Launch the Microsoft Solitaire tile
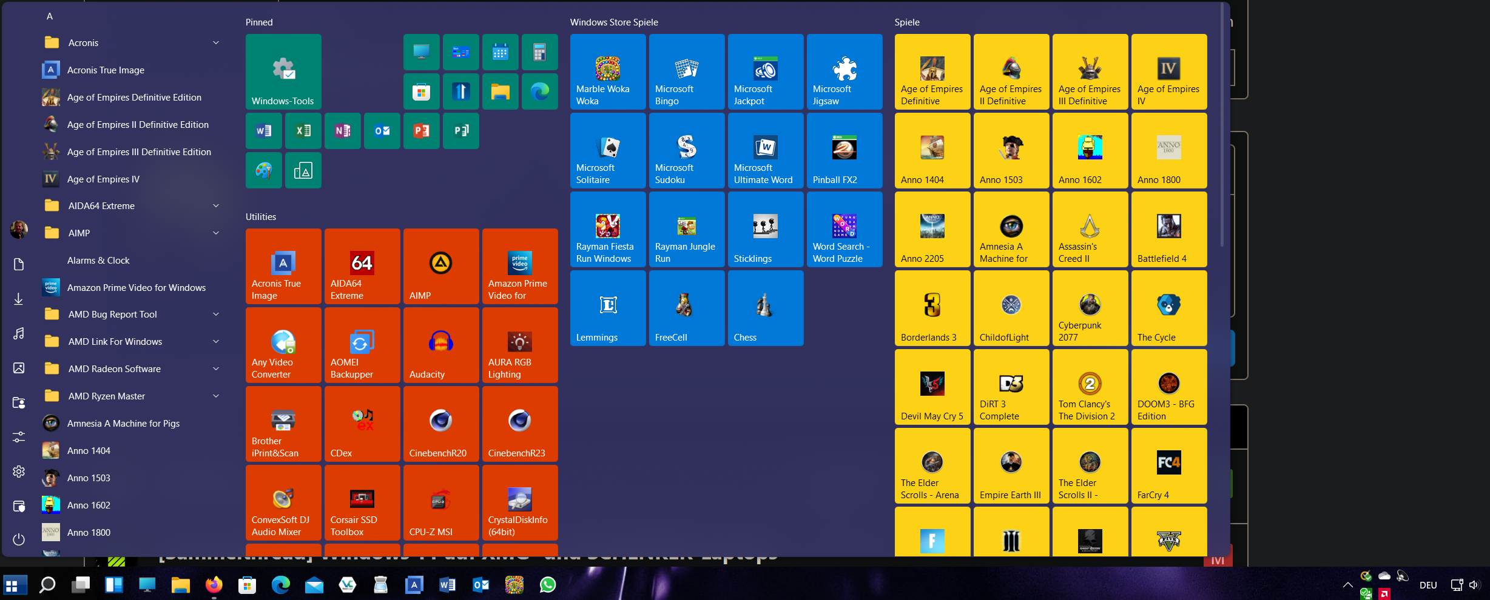The height and width of the screenshot is (600, 1490). pos(608,150)
